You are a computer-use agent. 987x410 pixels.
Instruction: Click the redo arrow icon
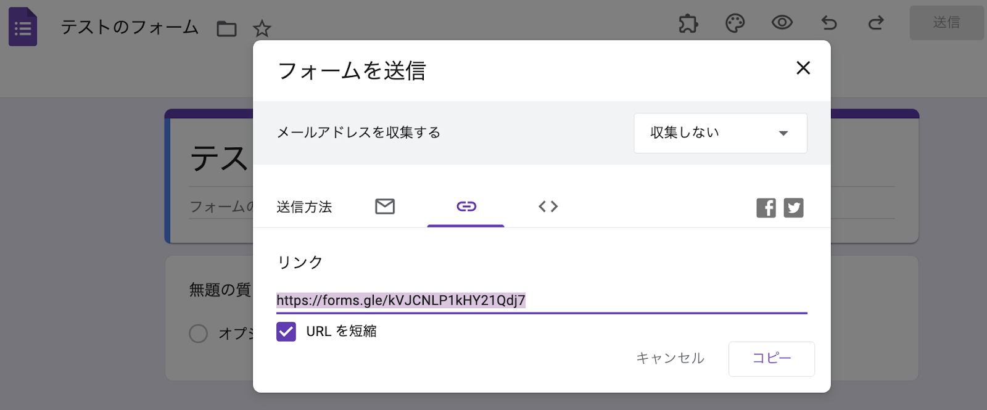click(x=875, y=23)
